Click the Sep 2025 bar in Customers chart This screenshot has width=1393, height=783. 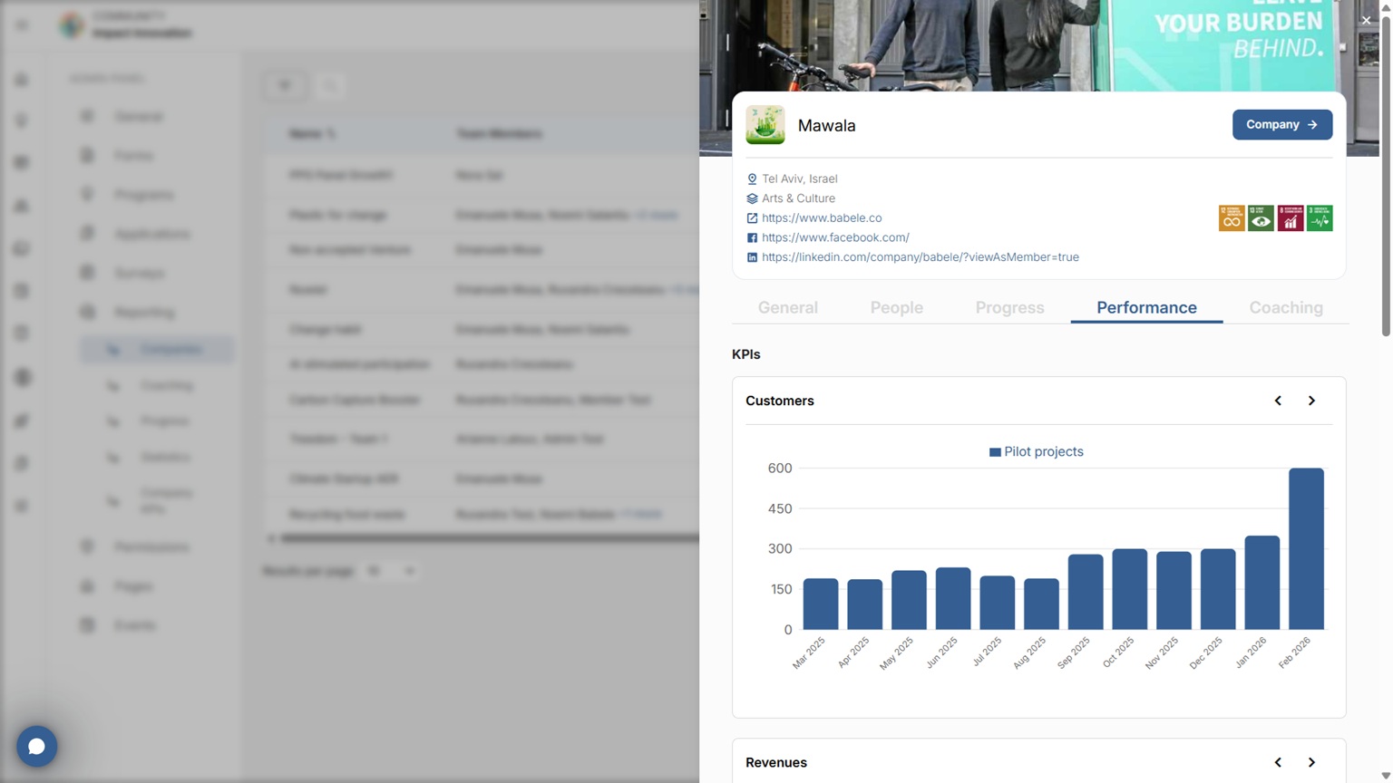(x=1086, y=591)
